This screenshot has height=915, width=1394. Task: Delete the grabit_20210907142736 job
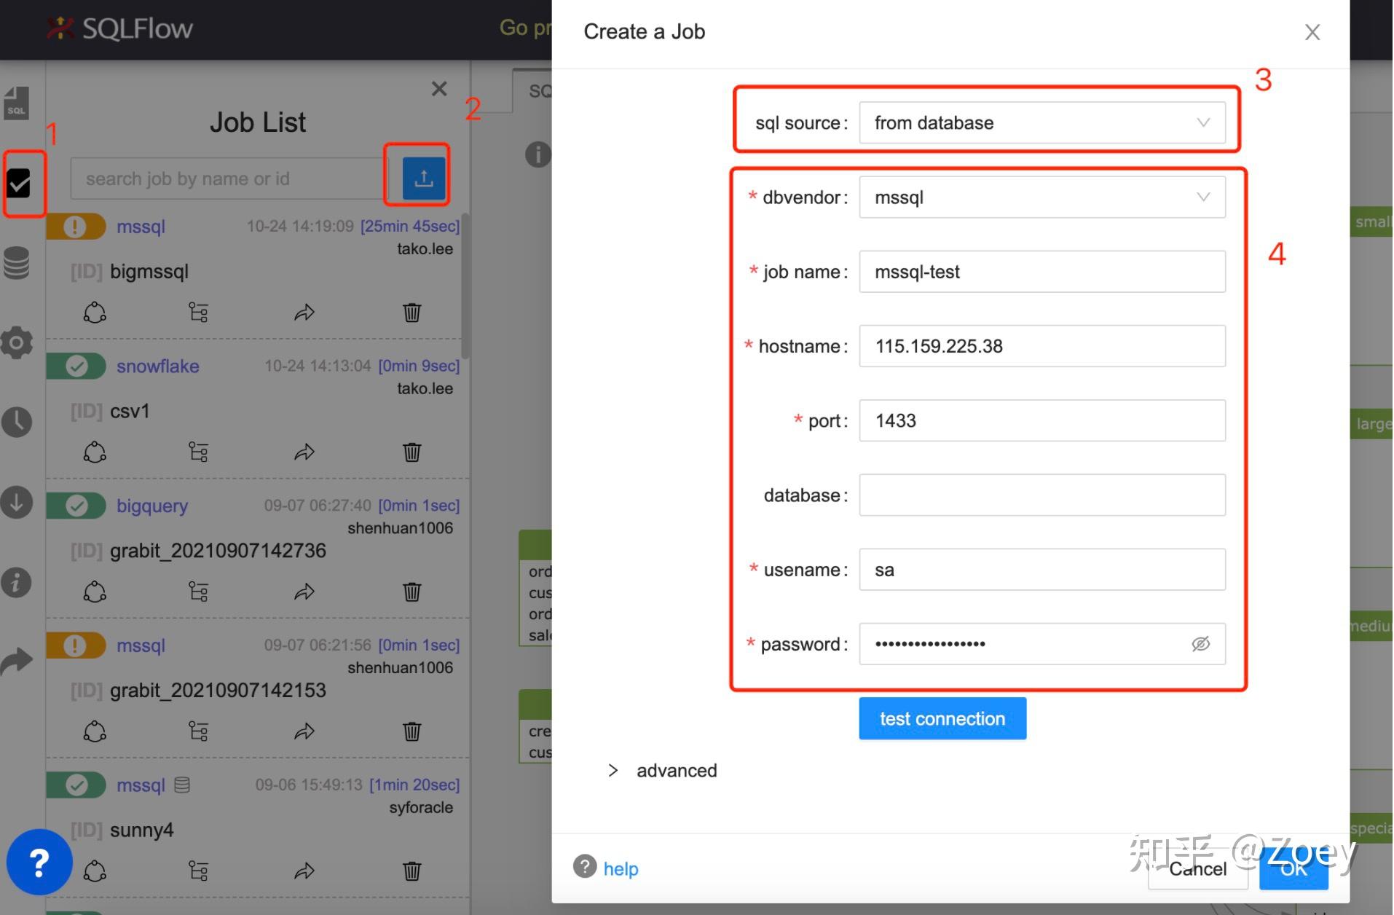point(412,592)
